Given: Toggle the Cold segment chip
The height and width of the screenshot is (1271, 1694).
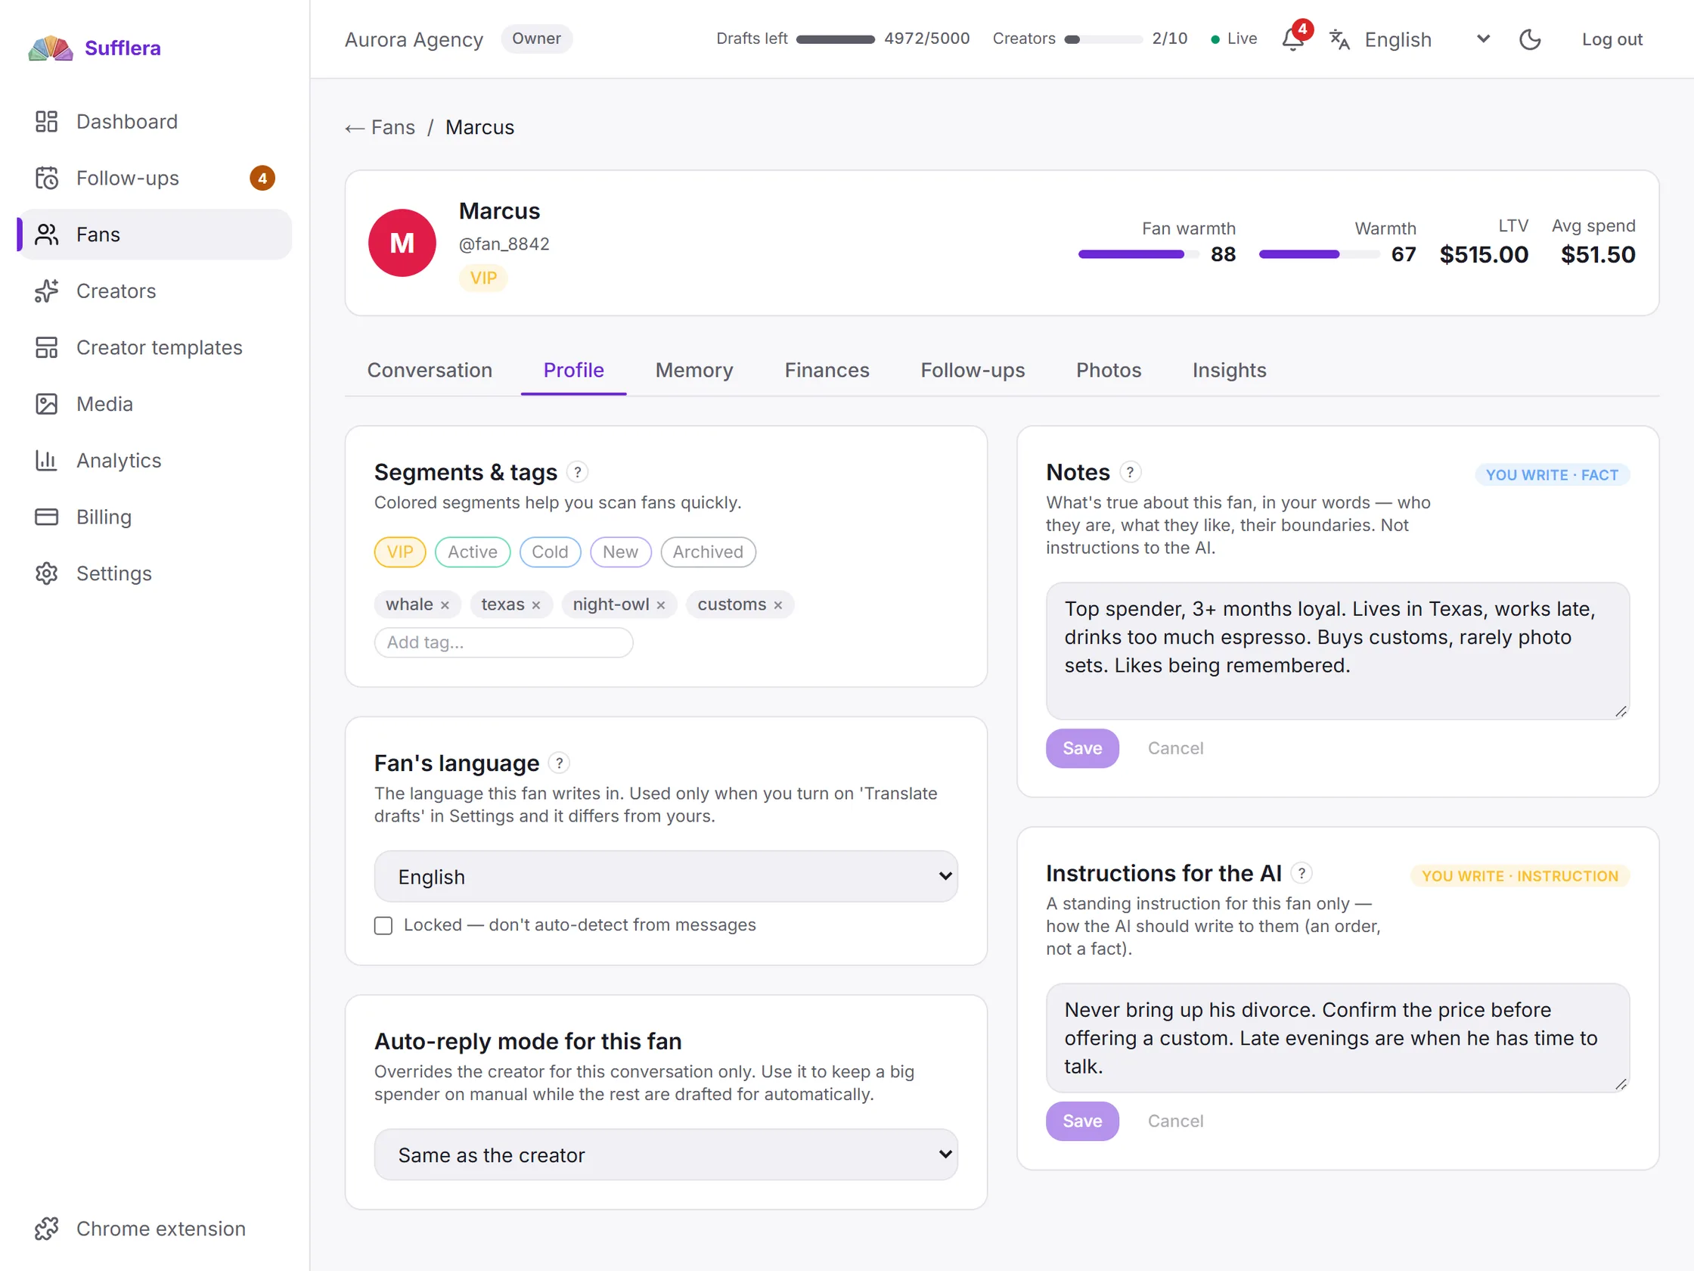Looking at the screenshot, I should (550, 552).
